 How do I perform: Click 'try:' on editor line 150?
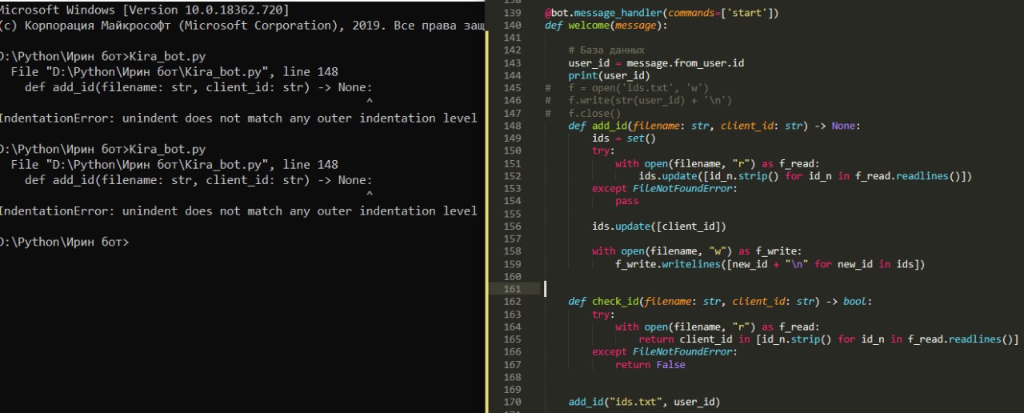[603, 151]
